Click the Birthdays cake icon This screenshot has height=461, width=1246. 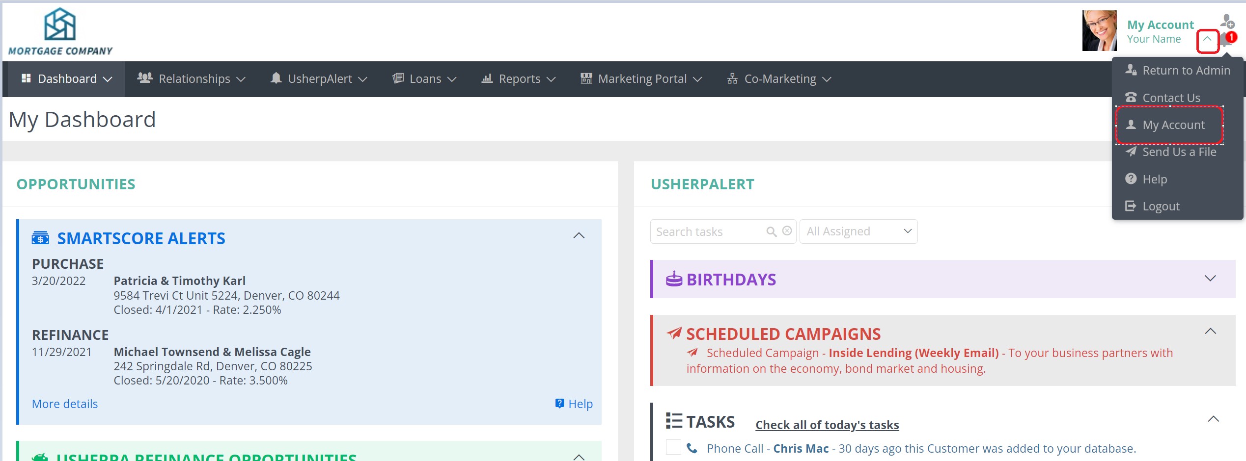point(674,279)
